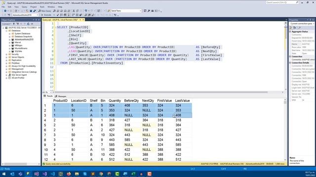Select the PolyBase folder in the tree

[15, 63]
